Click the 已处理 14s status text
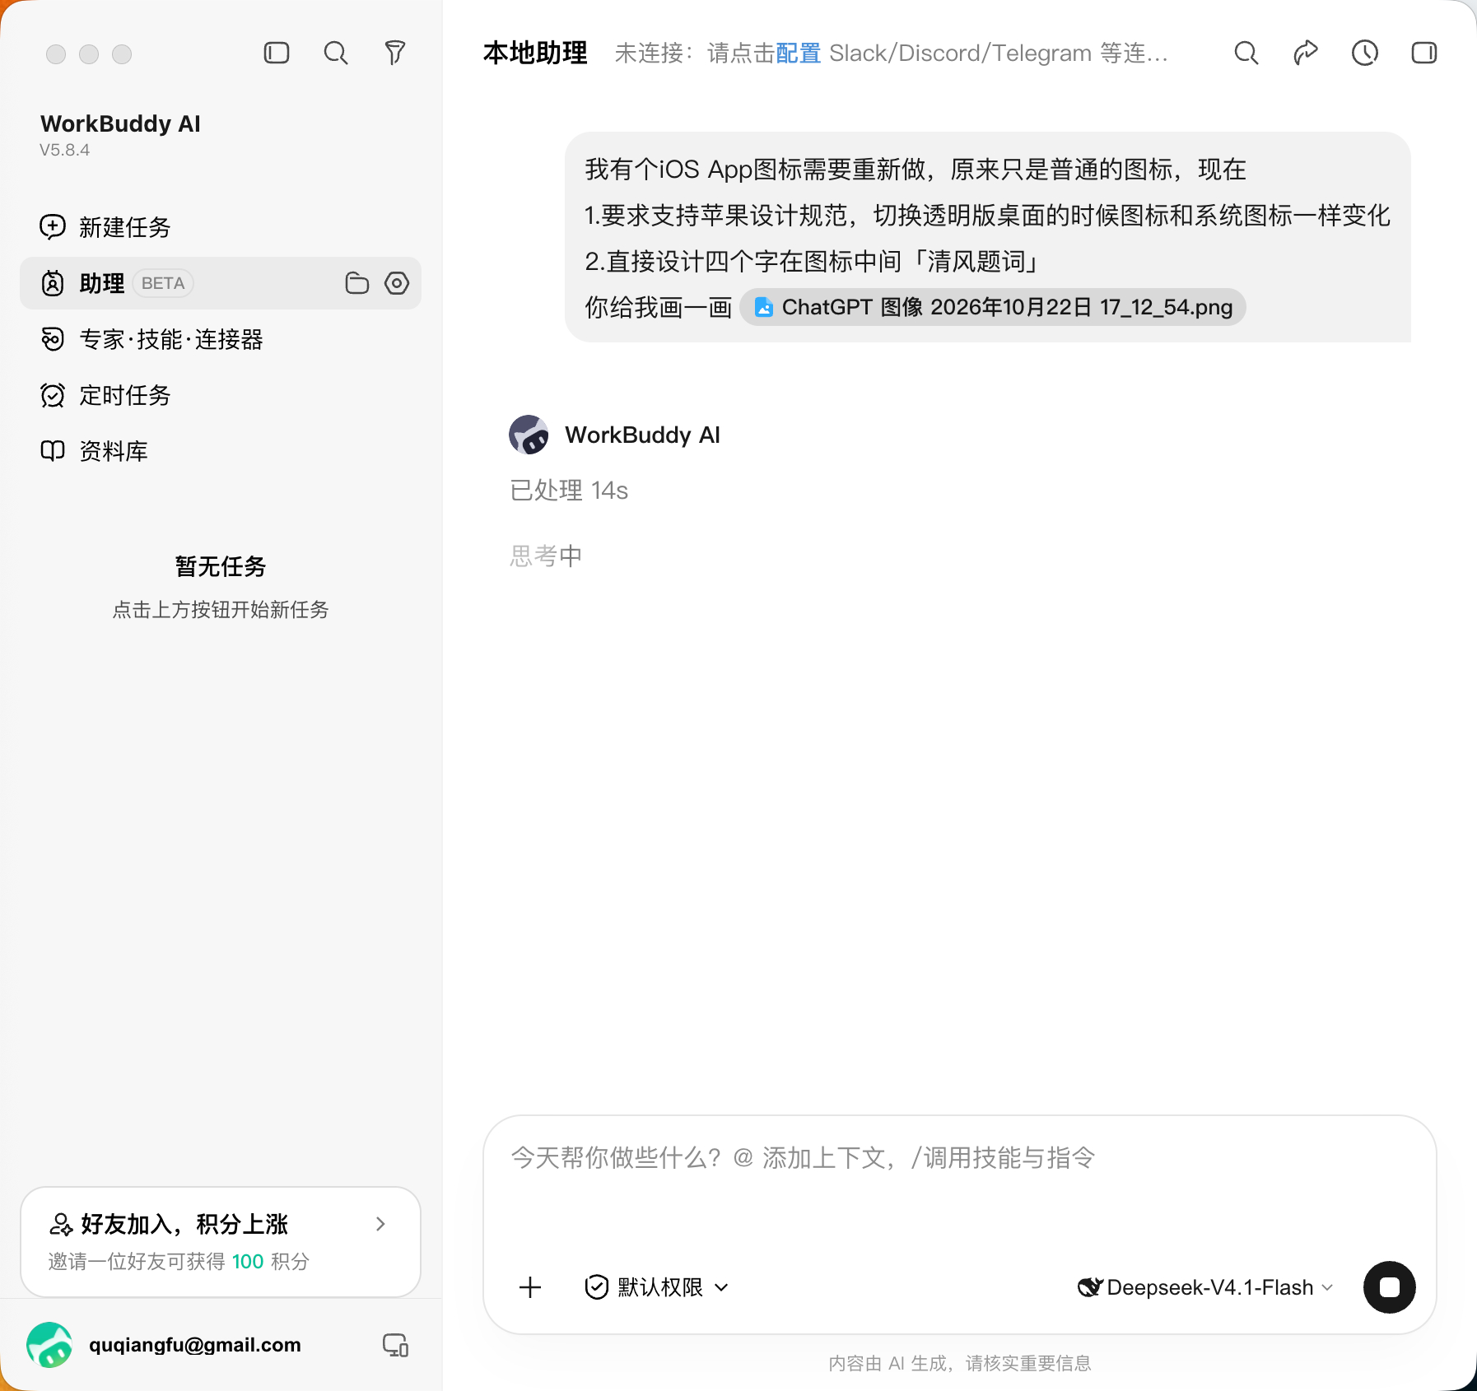Viewport: 1477px width, 1391px height. pos(569,491)
